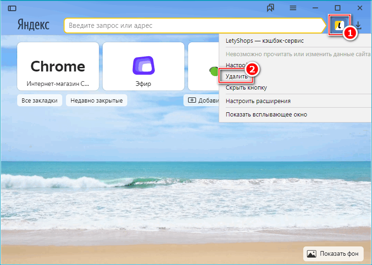
Task: Open the downloads arrow icon
Action: (358, 26)
